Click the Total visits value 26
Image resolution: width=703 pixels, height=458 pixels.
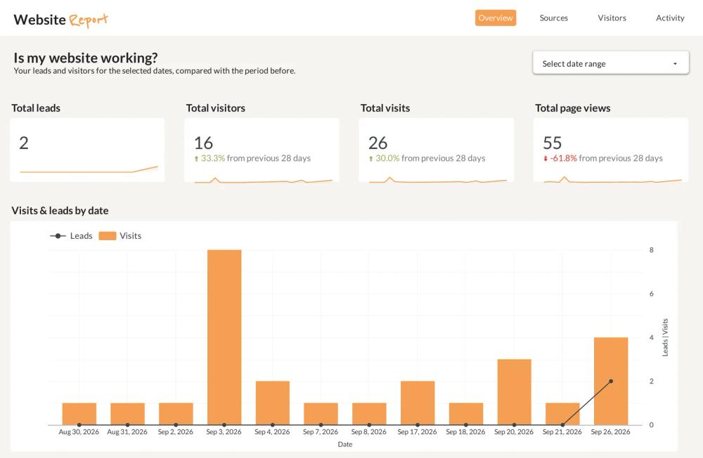378,143
